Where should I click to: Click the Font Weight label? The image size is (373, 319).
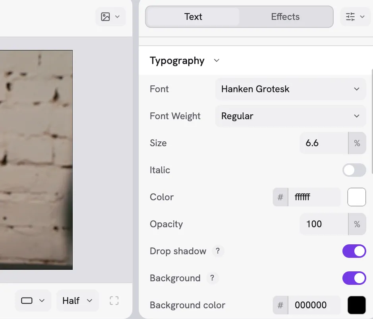coord(175,116)
